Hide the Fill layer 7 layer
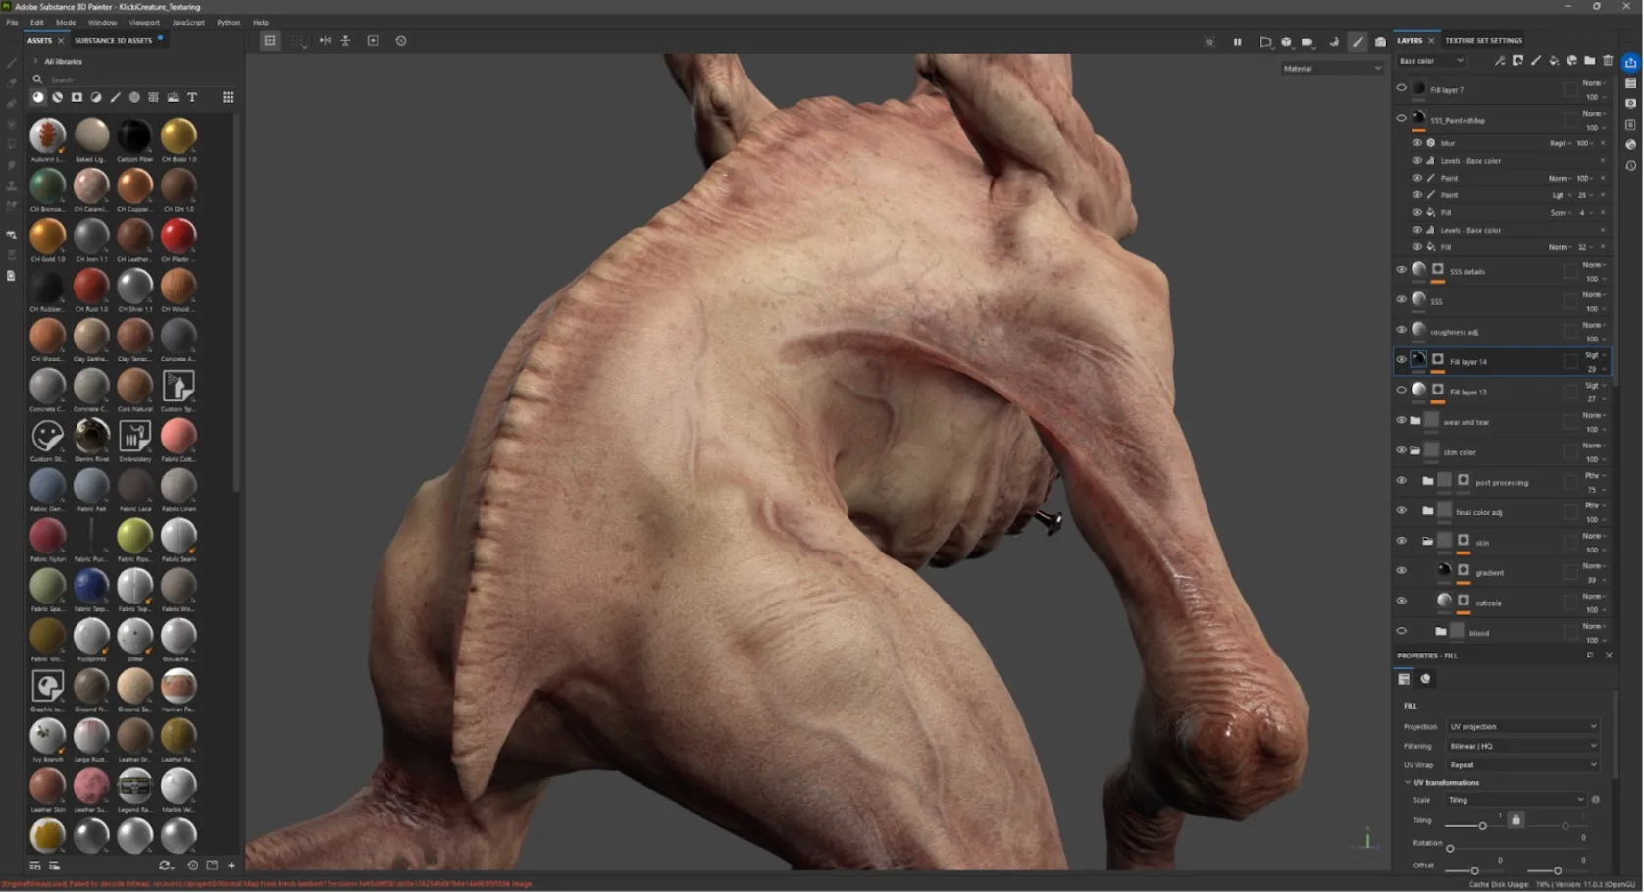Screen dimensions: 1644x893 click(x=1401, y=88)
